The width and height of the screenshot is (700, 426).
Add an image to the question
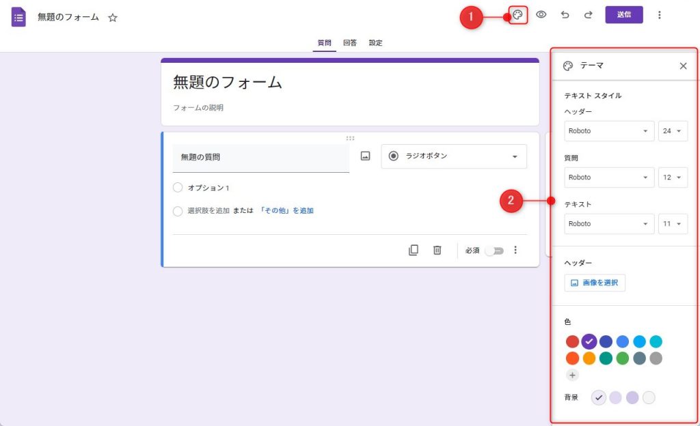[x=365, y=156]
